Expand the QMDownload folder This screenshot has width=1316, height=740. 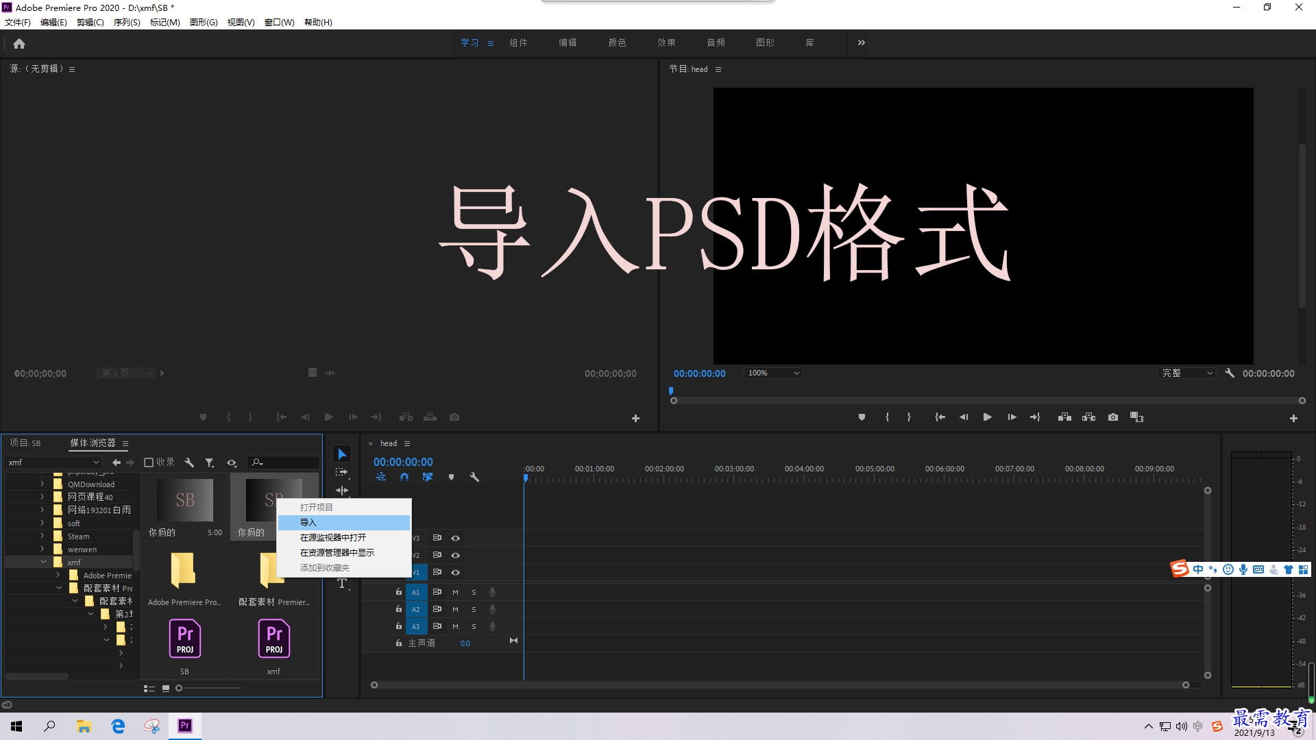[42, 484]
